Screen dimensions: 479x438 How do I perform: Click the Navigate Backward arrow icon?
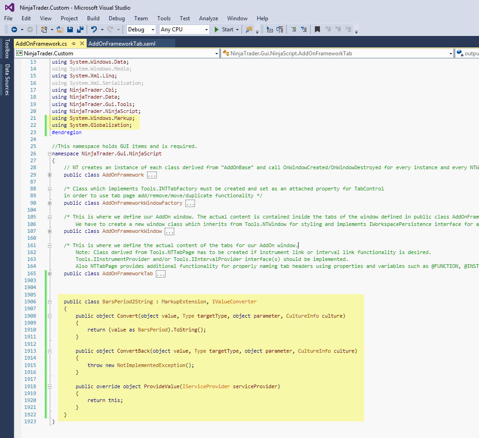14,30
